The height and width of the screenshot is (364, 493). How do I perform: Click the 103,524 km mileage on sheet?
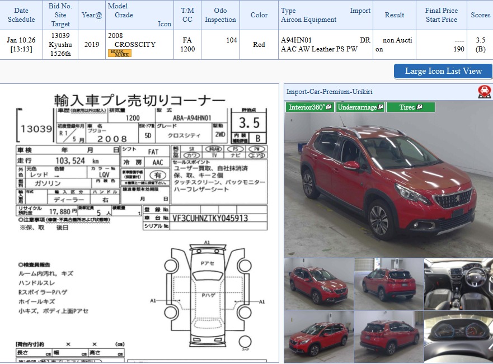pos(77,161)
